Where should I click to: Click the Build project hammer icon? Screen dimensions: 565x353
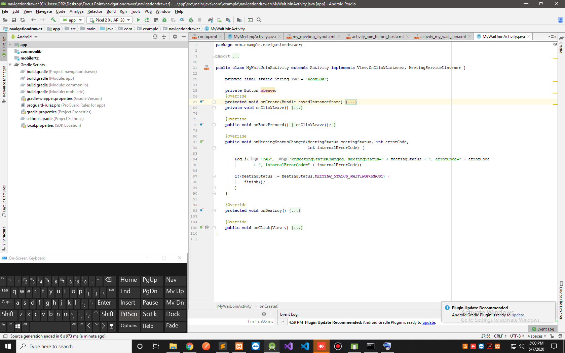point(53,20)
